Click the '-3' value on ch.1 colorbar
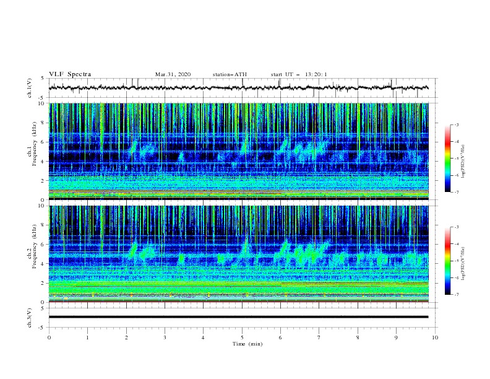The image size is (490, 379). [x=457, y=124]
